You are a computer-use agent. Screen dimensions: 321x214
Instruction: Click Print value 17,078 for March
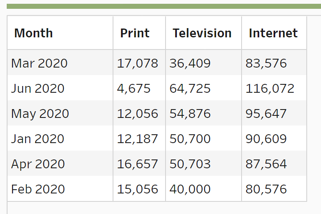tap(138, 63)
